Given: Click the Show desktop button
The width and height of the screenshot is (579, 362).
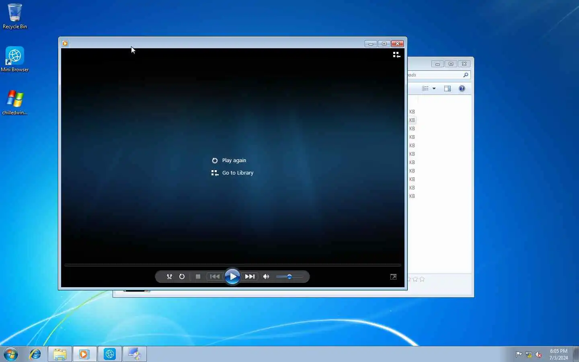Looking at the screenshot, I should coord(576,354).
